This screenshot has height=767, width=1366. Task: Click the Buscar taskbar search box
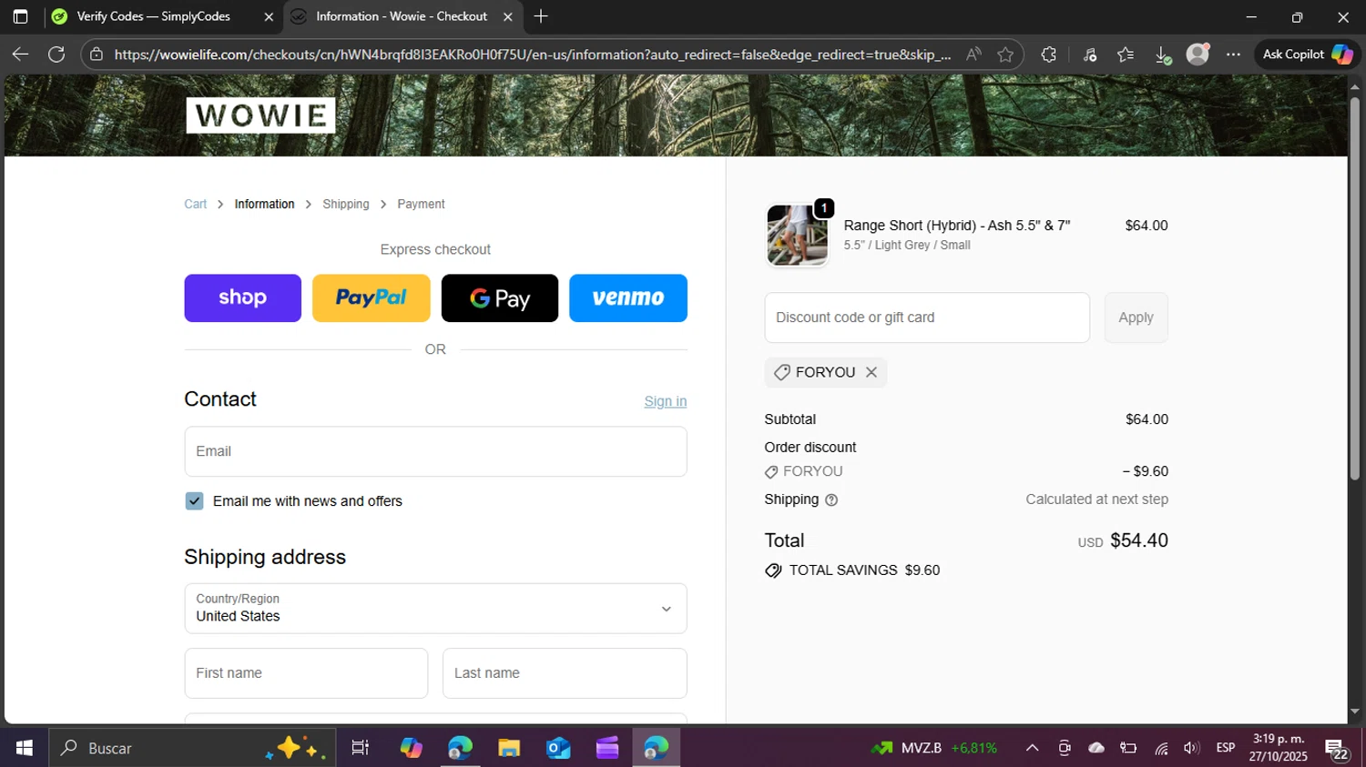click(x=192, y=748)
